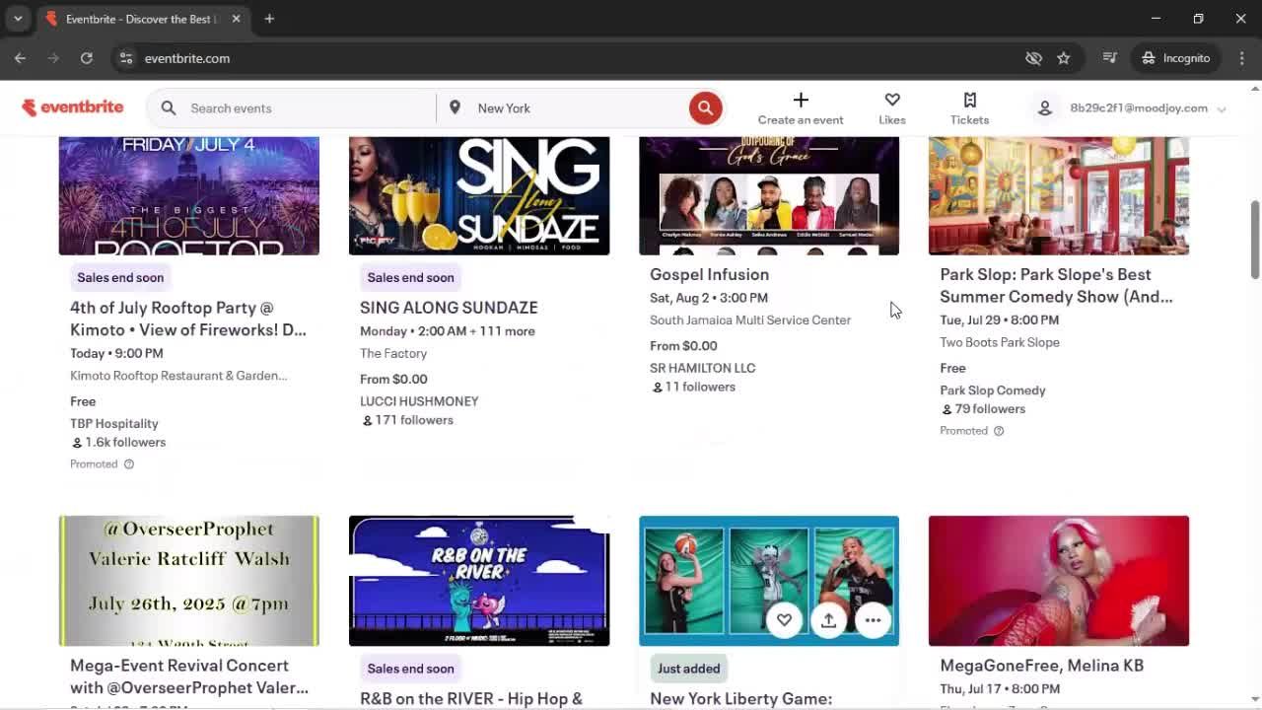Click South Jamaica Multi Service Center text
Screen dimensions: 1262x710
[750, 319]
